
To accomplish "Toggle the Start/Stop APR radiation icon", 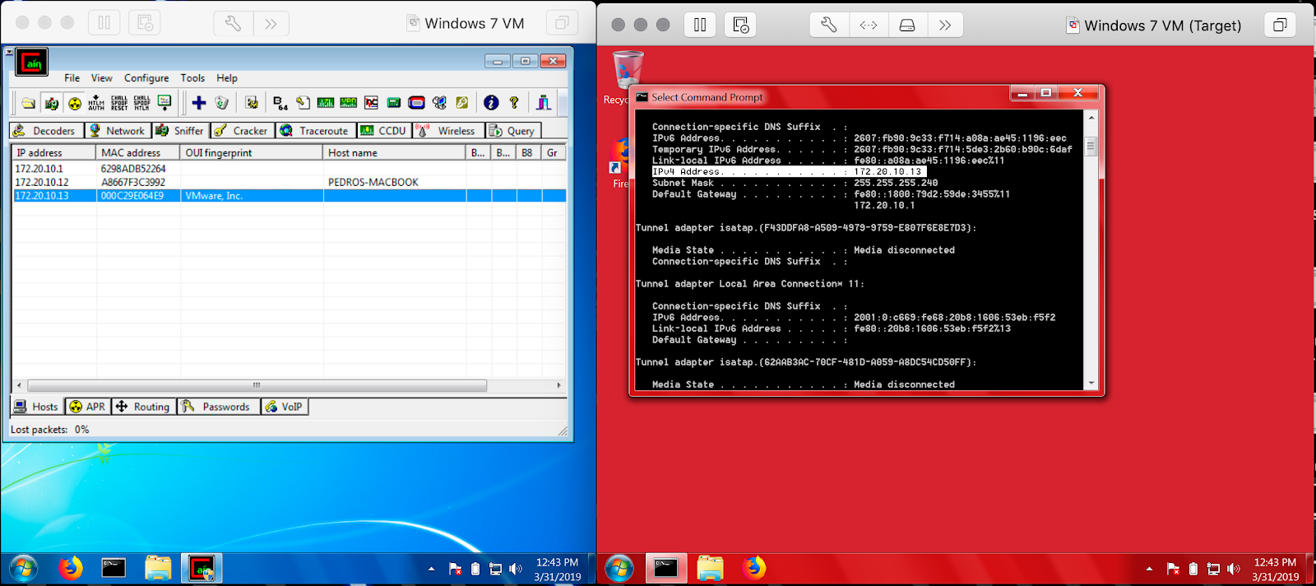I will coord(75,103).
